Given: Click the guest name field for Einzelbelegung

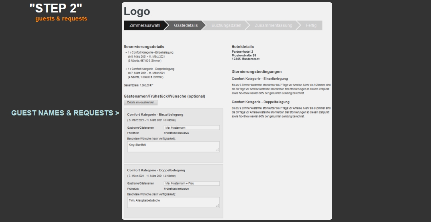Looking at the screenshot, I should (192, 127).
